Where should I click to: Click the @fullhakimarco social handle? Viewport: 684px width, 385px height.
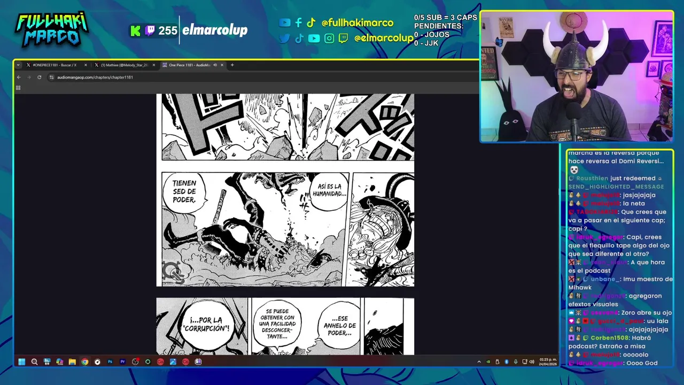tap(357, 23)
